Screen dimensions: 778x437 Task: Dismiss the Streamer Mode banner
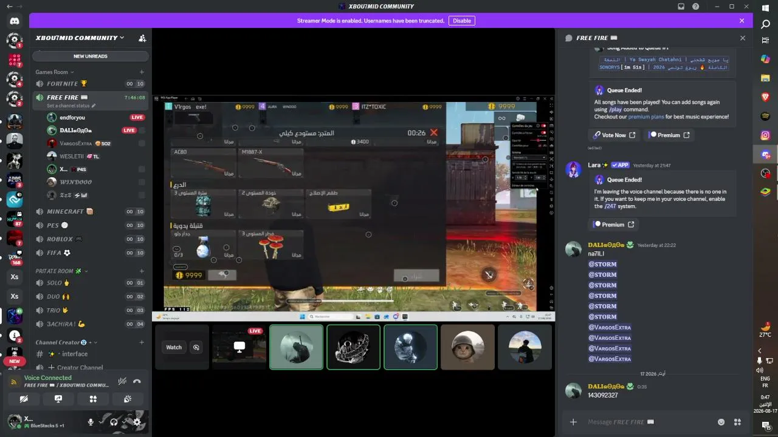point(742,21)
